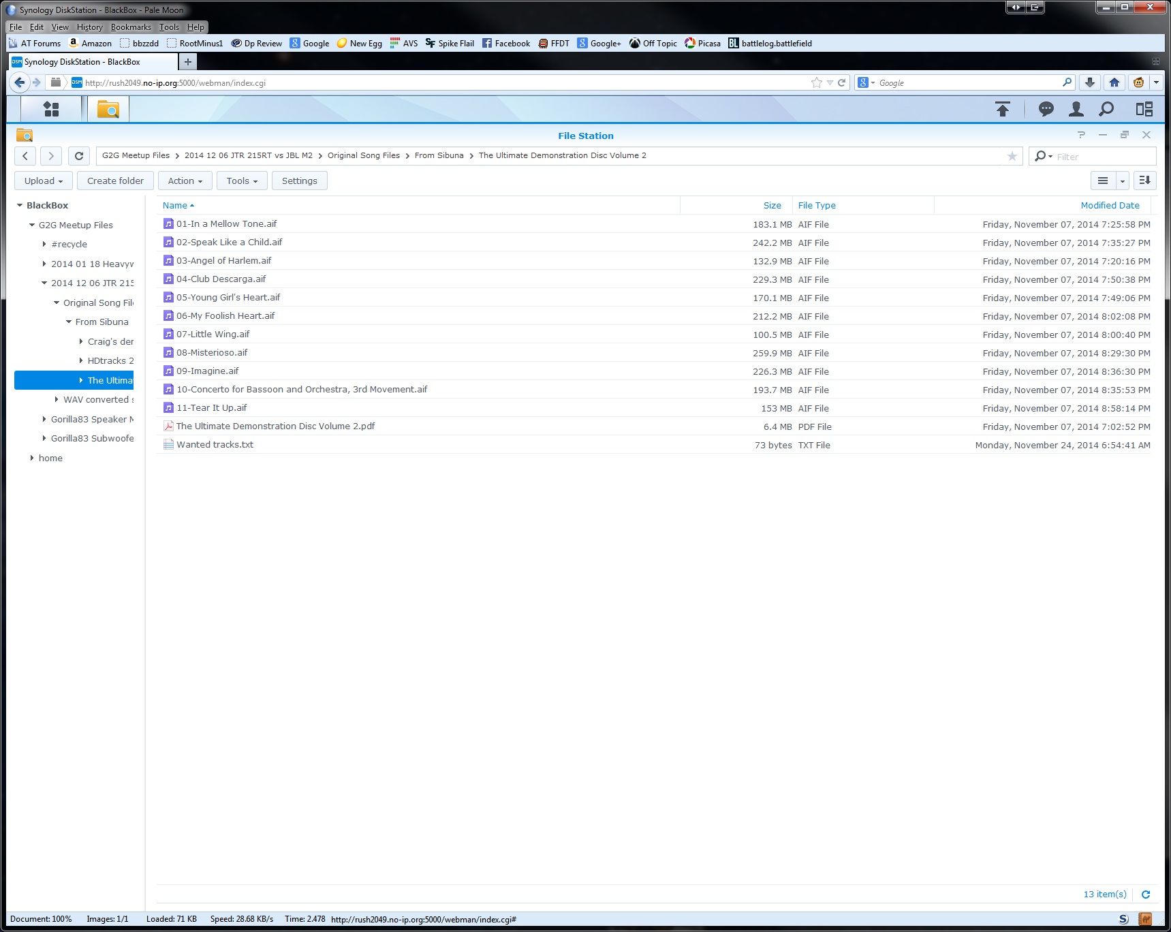Open view mode dropdown arrow
The width and height of the screenshot is (1171, 932).
1122,181
